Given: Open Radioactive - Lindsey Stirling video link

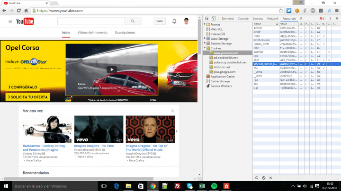Looking at the screenshot, I should point(44,148).
